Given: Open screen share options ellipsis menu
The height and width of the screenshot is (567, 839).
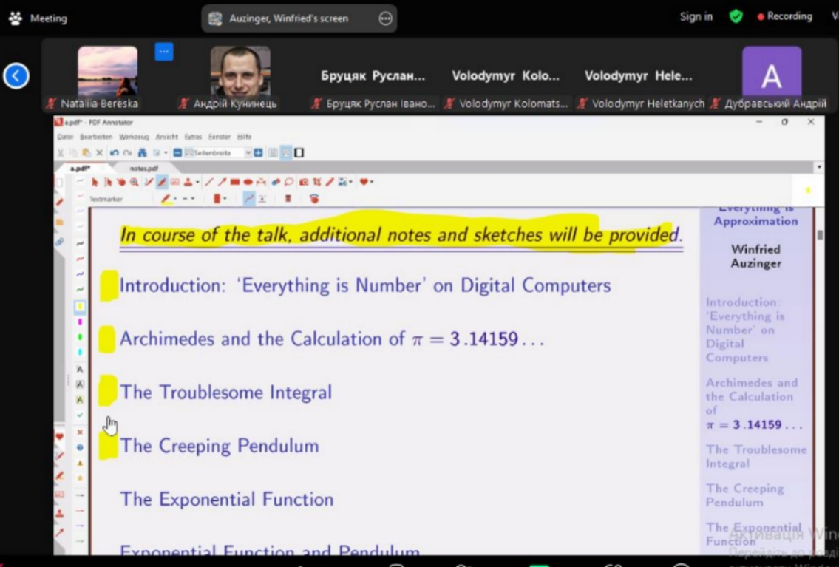Looking at the screenshot, I should click(x=385, y=18).
